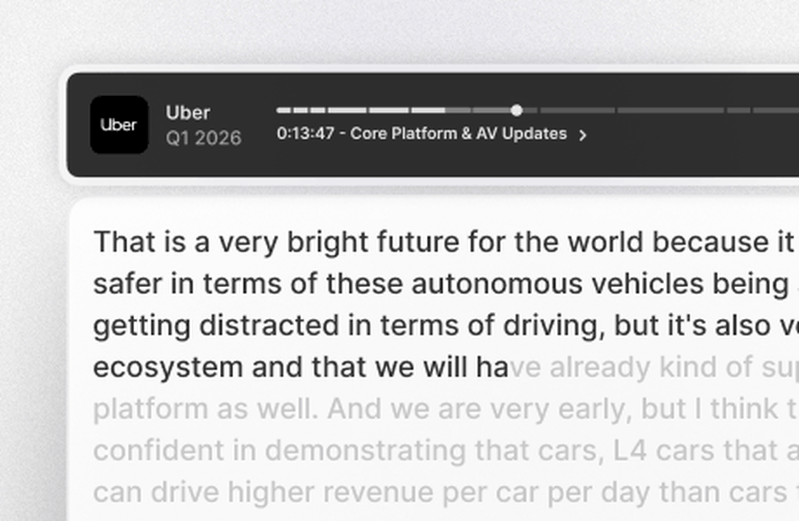Viewport: 799px width, 521px height.
Task: Click the Q1 2026 quarter label
Action: click(204, 138)
